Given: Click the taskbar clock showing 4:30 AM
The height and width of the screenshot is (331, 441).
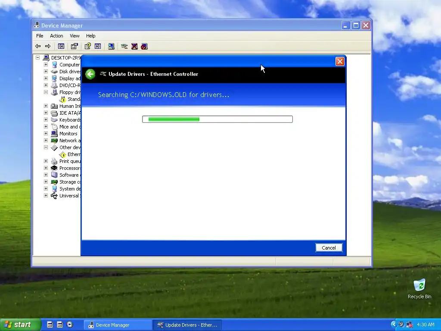Looking at the screenshot, I should point(425,325).
